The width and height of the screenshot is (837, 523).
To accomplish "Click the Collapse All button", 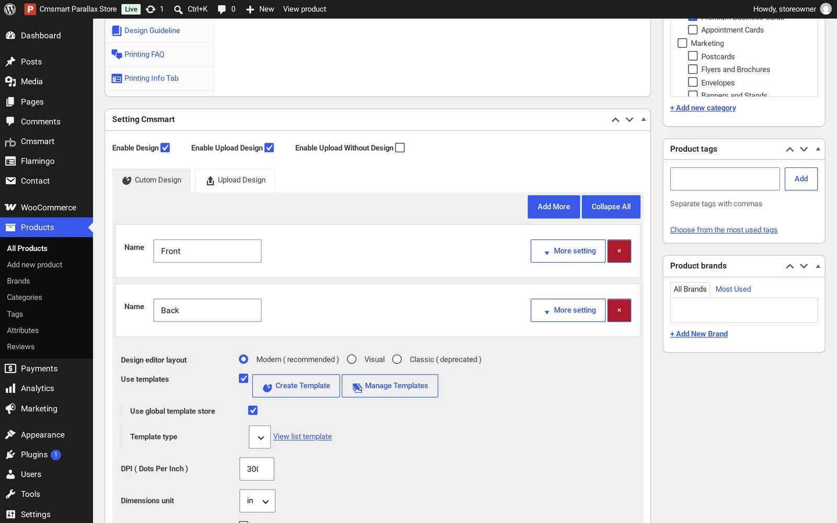I will [611, 207].
